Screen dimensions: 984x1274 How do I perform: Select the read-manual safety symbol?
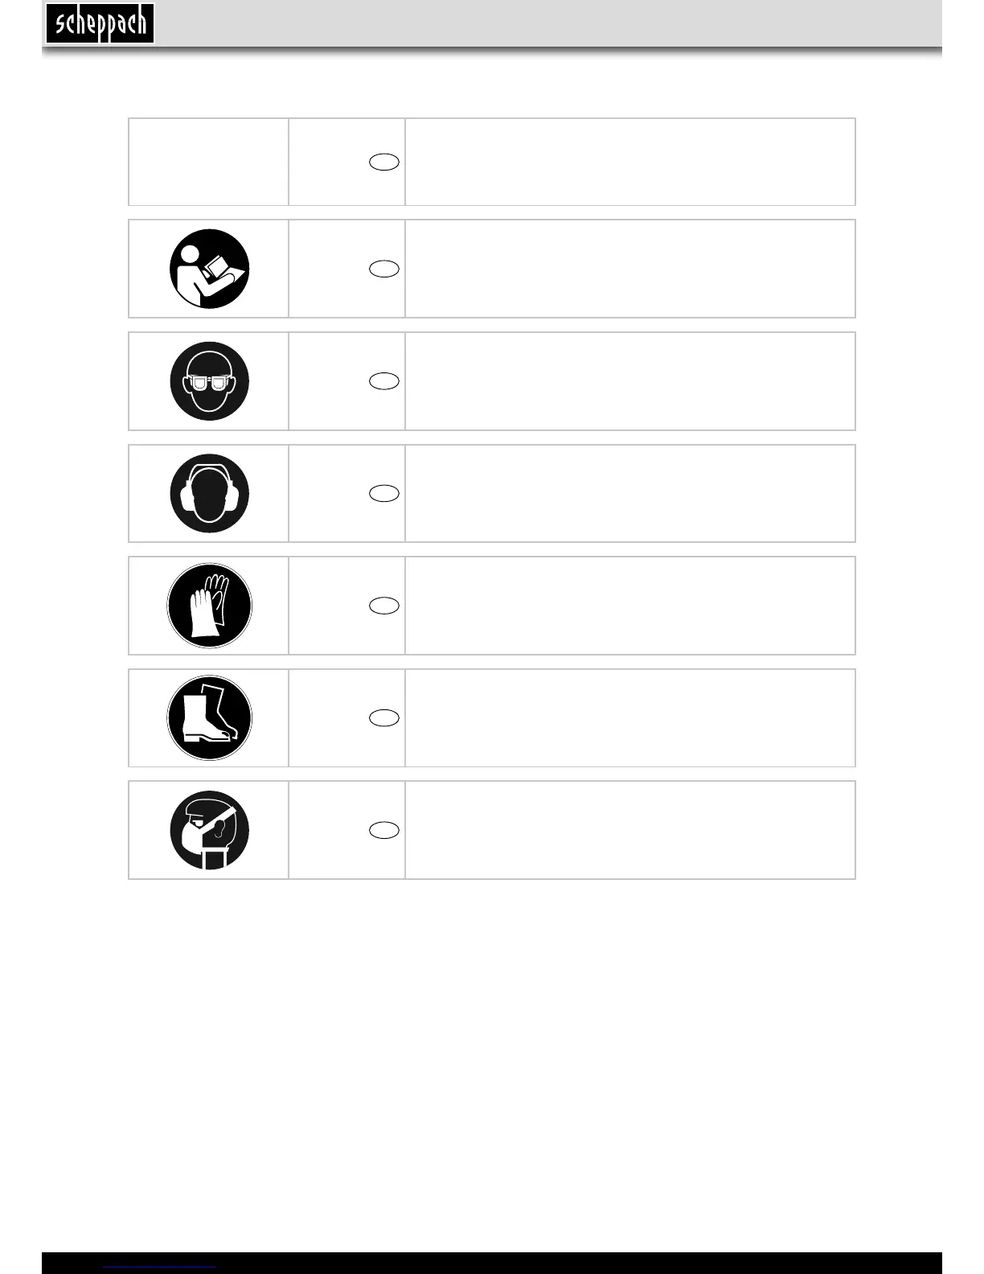pyautogui.click(x=209, y=269)
